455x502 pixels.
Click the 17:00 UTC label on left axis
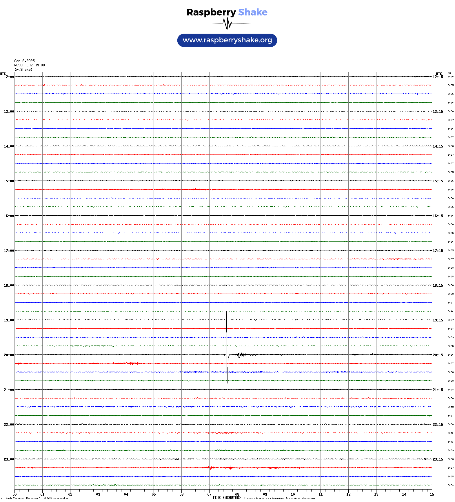tap(9, 251)
